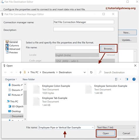Click the up-arrow parent folder icon
Viewport: 139px width, 140px height.
(x=21, y=72)
